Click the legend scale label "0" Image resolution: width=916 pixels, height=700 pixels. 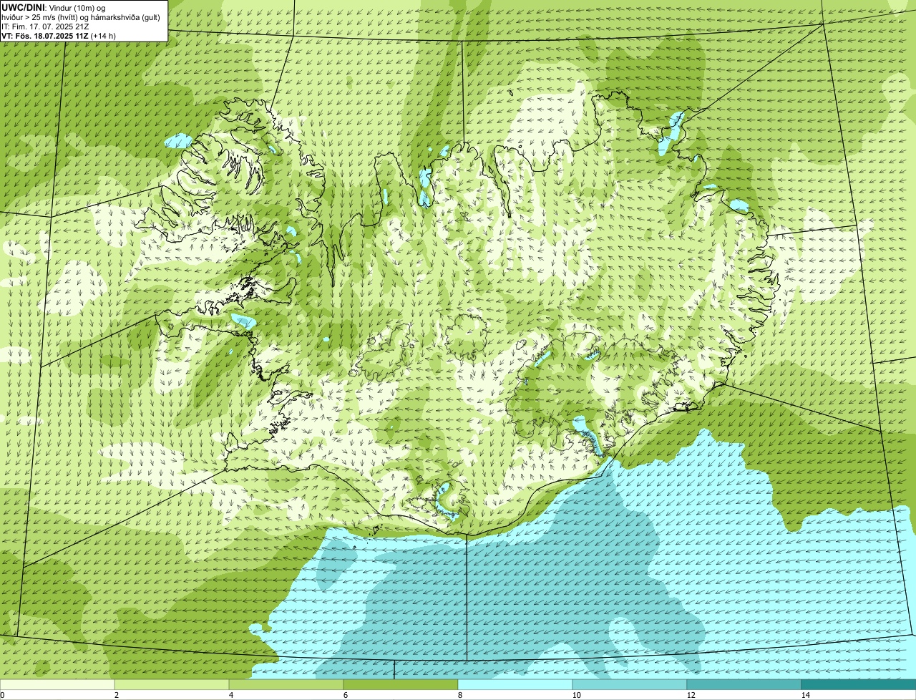(2, 695)
